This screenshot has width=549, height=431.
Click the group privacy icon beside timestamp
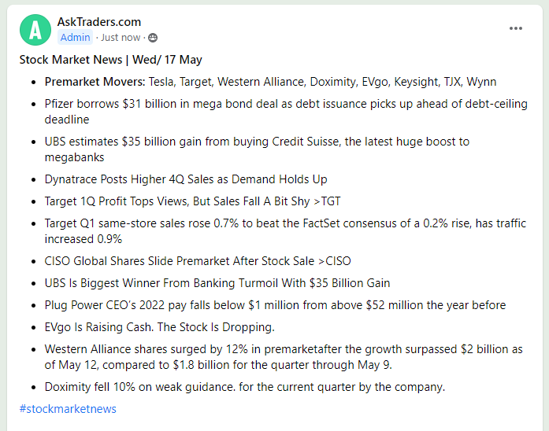click(x=153, y=37)
